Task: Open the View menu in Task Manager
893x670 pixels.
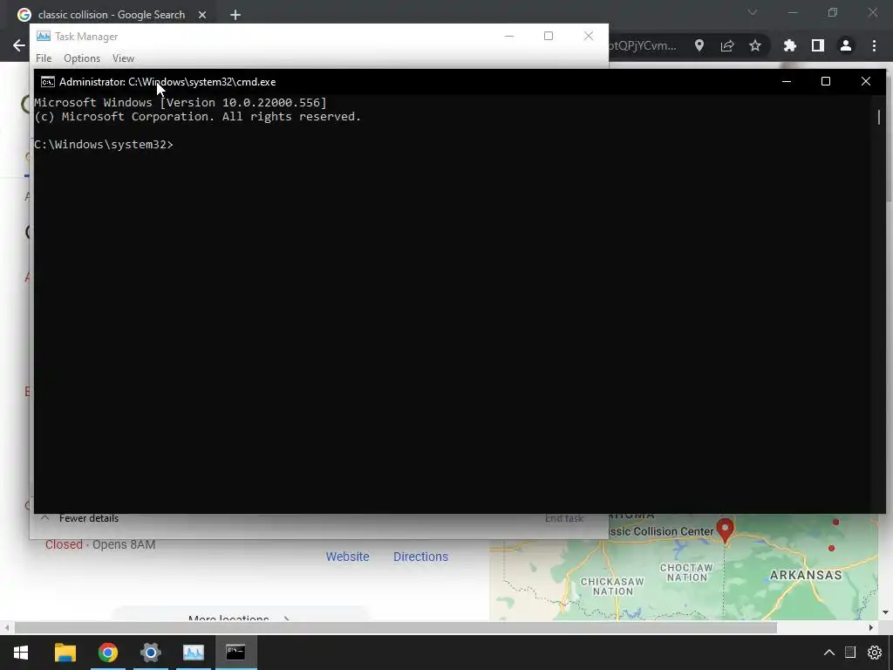Action: (123, 58)
